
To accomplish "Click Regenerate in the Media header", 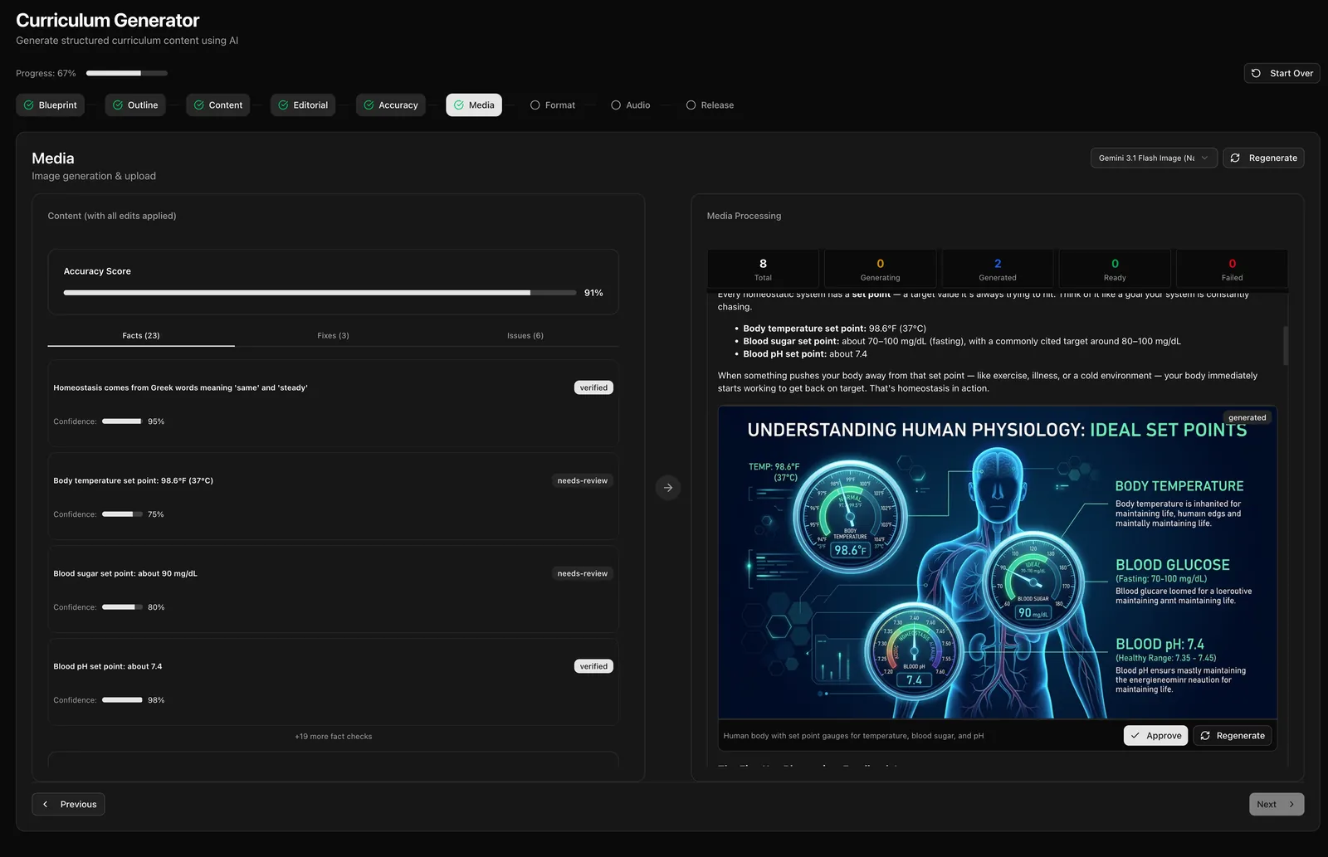I will click(x=1263, y=158).
